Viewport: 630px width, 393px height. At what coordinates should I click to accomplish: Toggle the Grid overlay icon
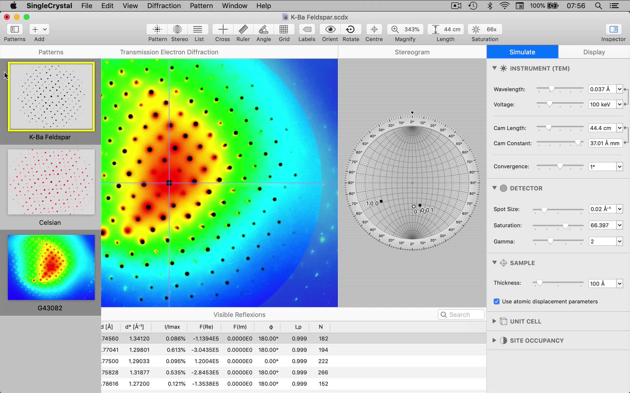[x=284, y=29]
